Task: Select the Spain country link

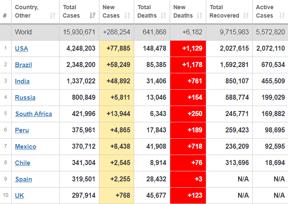Action: [23, 179]
